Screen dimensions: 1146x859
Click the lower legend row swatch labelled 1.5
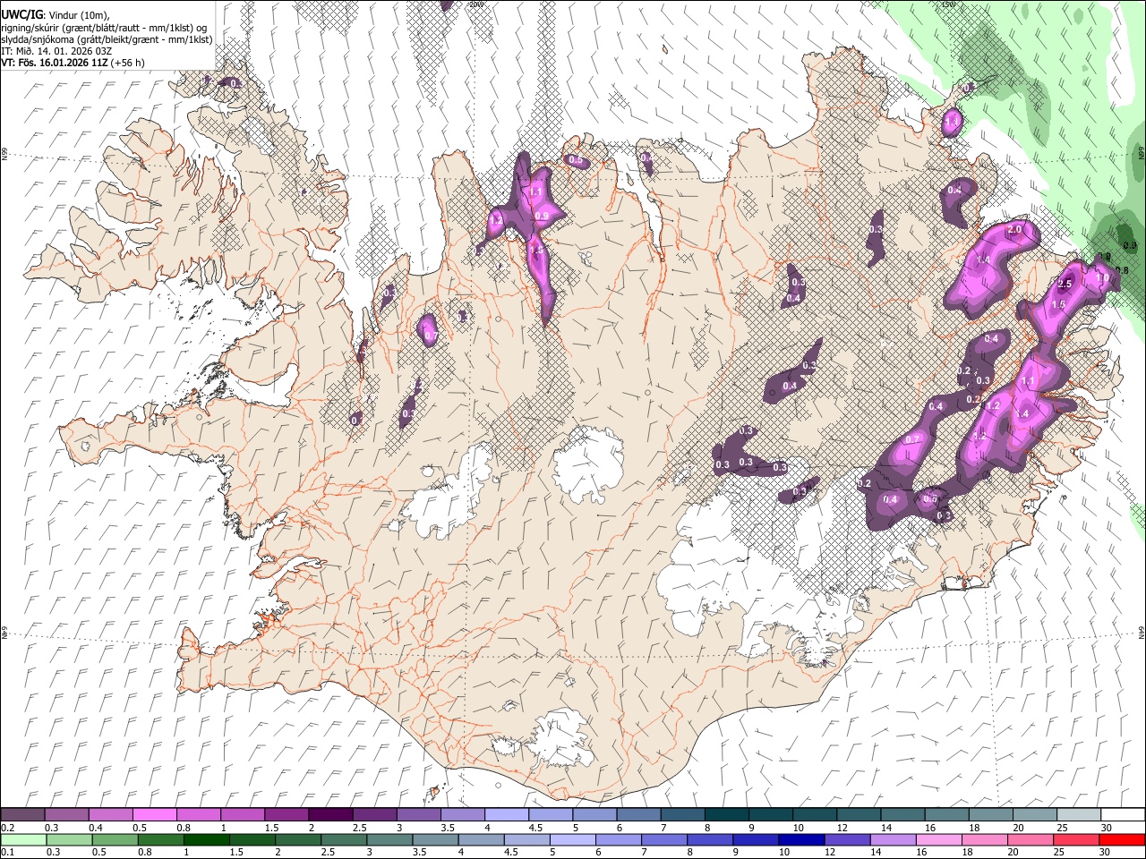click(x=252, y=839)
